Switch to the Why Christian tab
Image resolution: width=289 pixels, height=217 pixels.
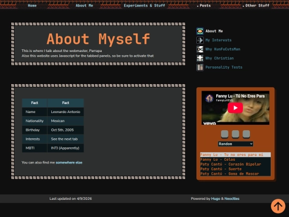(219, 58)
